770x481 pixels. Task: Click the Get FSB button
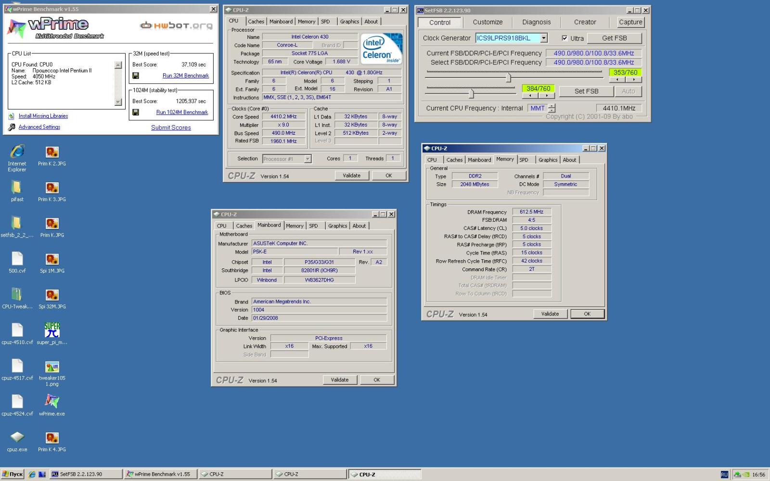[x=615, y=38]
